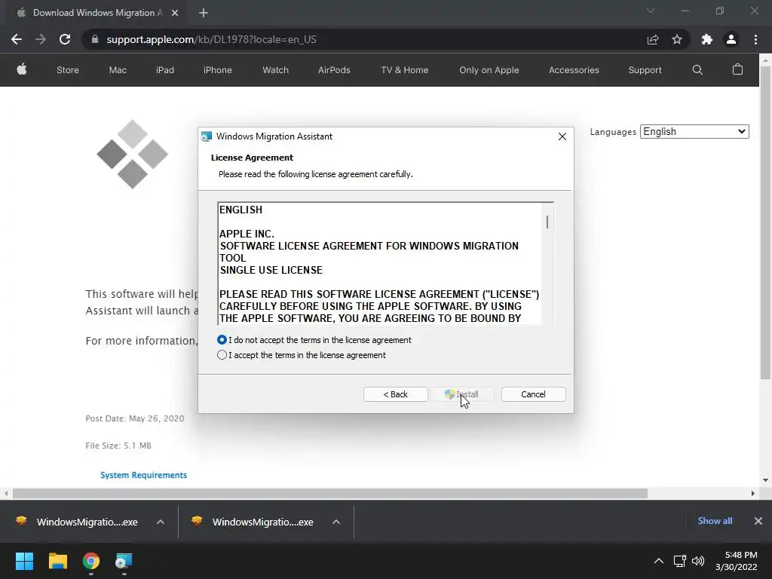
Task: Open File Explorer from the taskbar
Action: point(57,561)
